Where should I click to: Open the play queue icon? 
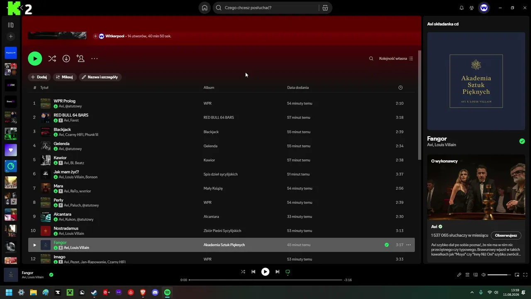[x=468, y=274]
